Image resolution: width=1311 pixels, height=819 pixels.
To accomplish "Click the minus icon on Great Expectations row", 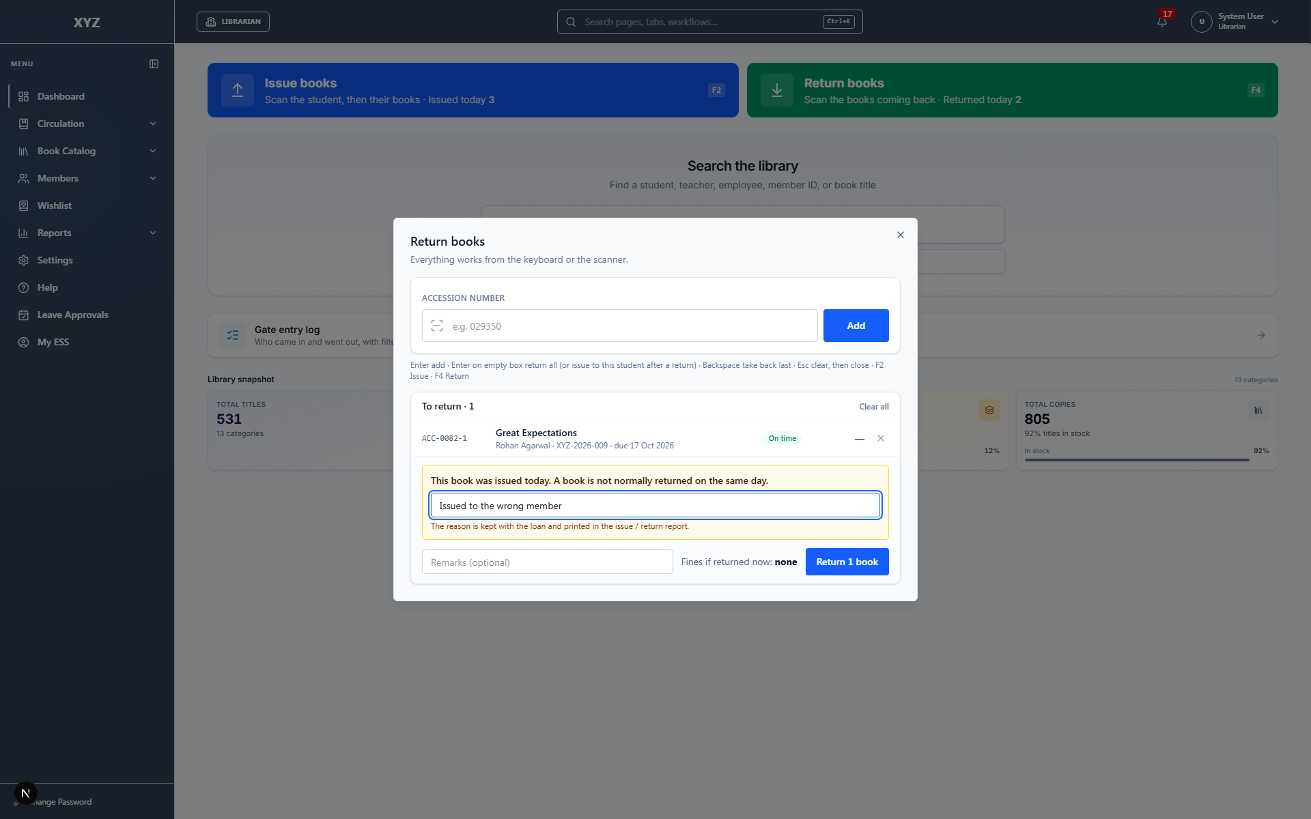I will point(860,438).
